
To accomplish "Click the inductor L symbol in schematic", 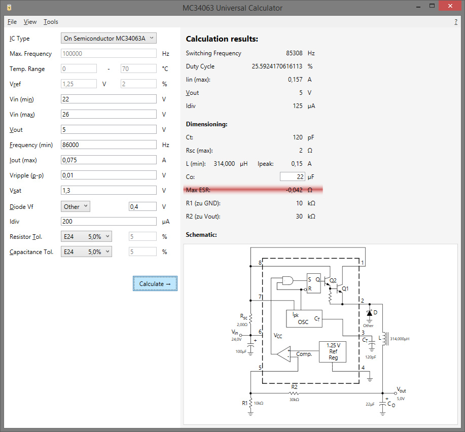I will coord(383,338).
